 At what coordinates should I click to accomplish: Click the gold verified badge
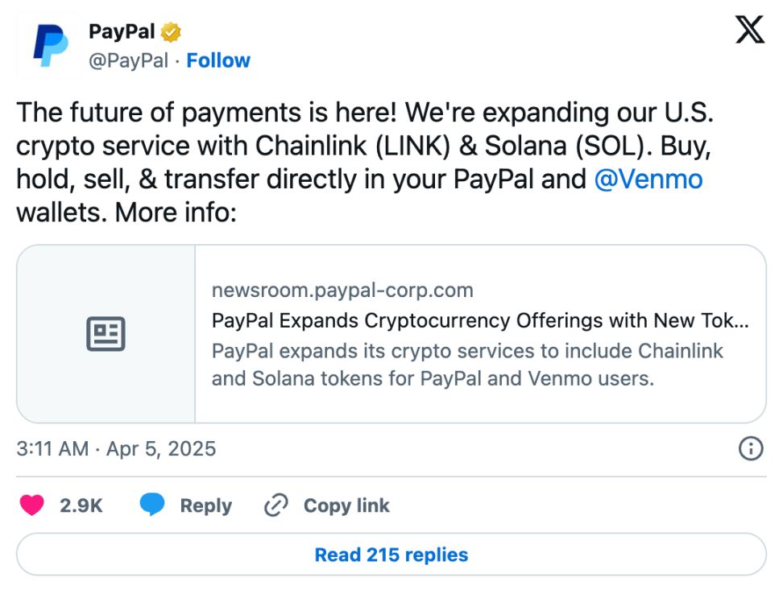click(171, 32)
